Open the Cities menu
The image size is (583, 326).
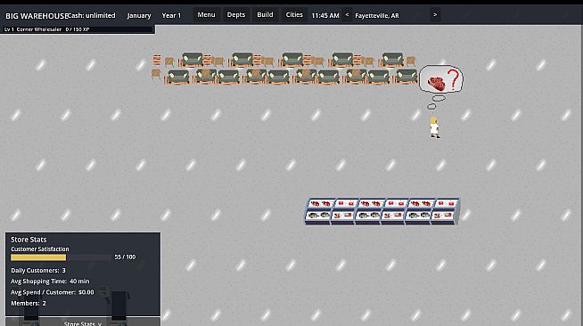pos(294,15)
